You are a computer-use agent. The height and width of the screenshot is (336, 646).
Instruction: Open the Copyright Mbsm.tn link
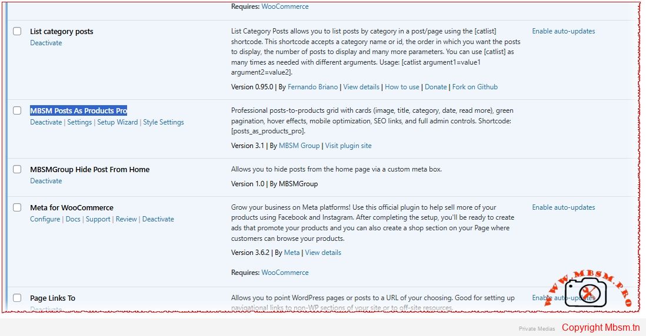601,327
